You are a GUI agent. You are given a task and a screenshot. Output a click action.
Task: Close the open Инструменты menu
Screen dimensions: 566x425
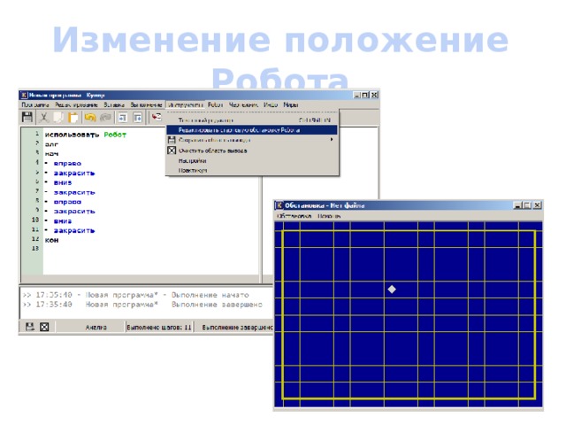(186, 104)
